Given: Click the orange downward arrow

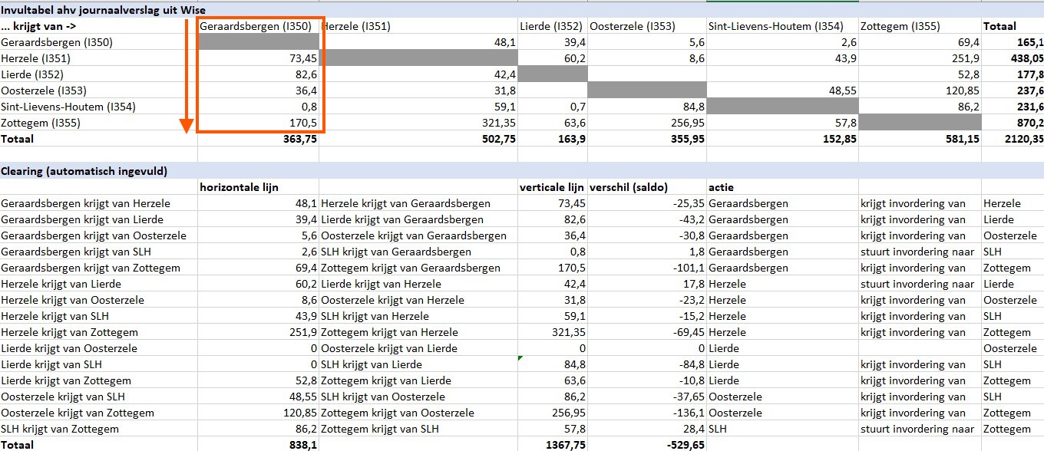Looking at the screenshot, I should click(x=185, y=77).
